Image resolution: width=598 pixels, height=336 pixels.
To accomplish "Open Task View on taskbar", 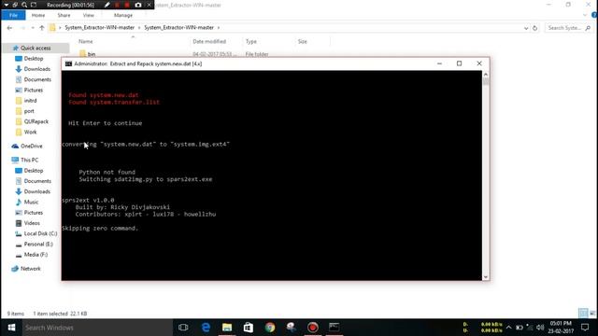I will click(x=183, y=328).
